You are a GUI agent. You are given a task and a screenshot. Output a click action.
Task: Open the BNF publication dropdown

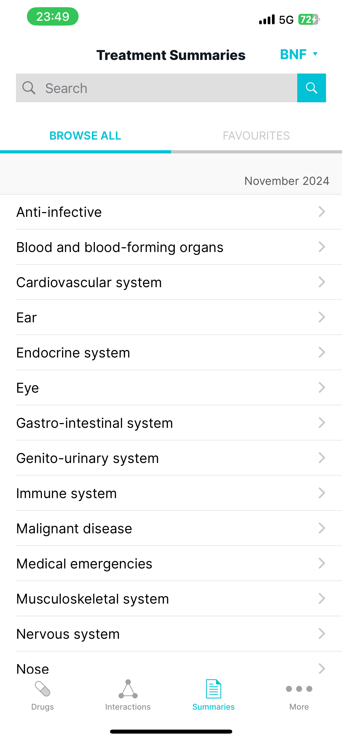click(299, 54)
